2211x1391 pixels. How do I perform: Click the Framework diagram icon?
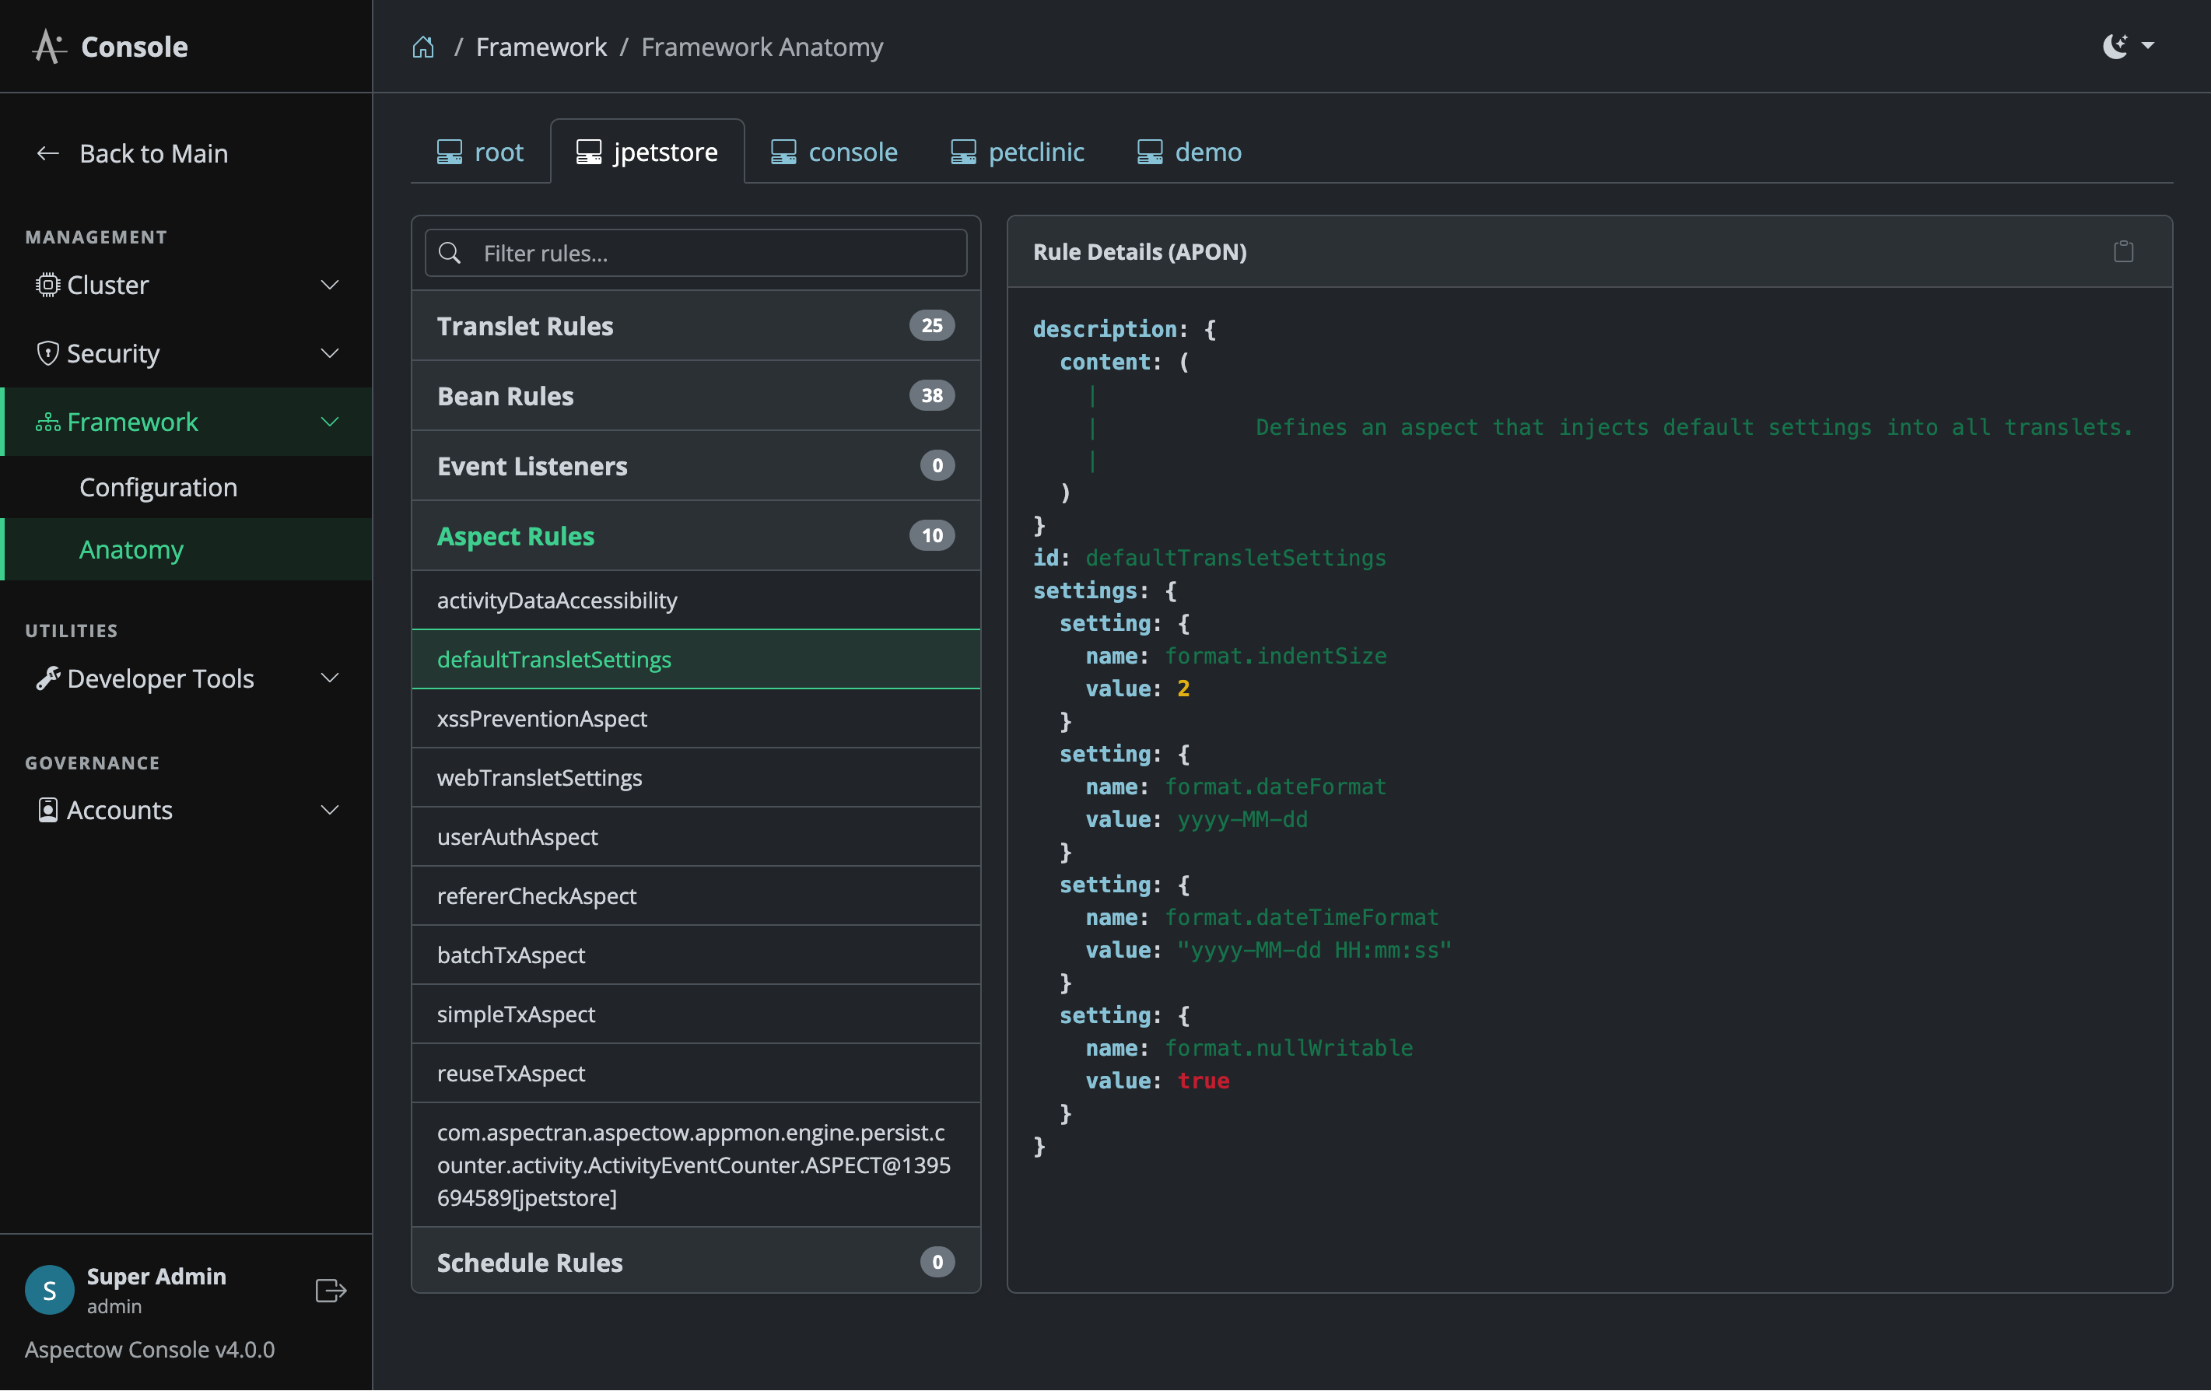coord(47,422)
